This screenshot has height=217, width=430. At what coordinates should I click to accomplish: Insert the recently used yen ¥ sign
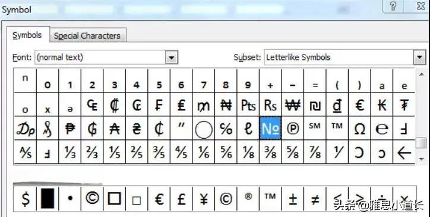pos(204,199)
